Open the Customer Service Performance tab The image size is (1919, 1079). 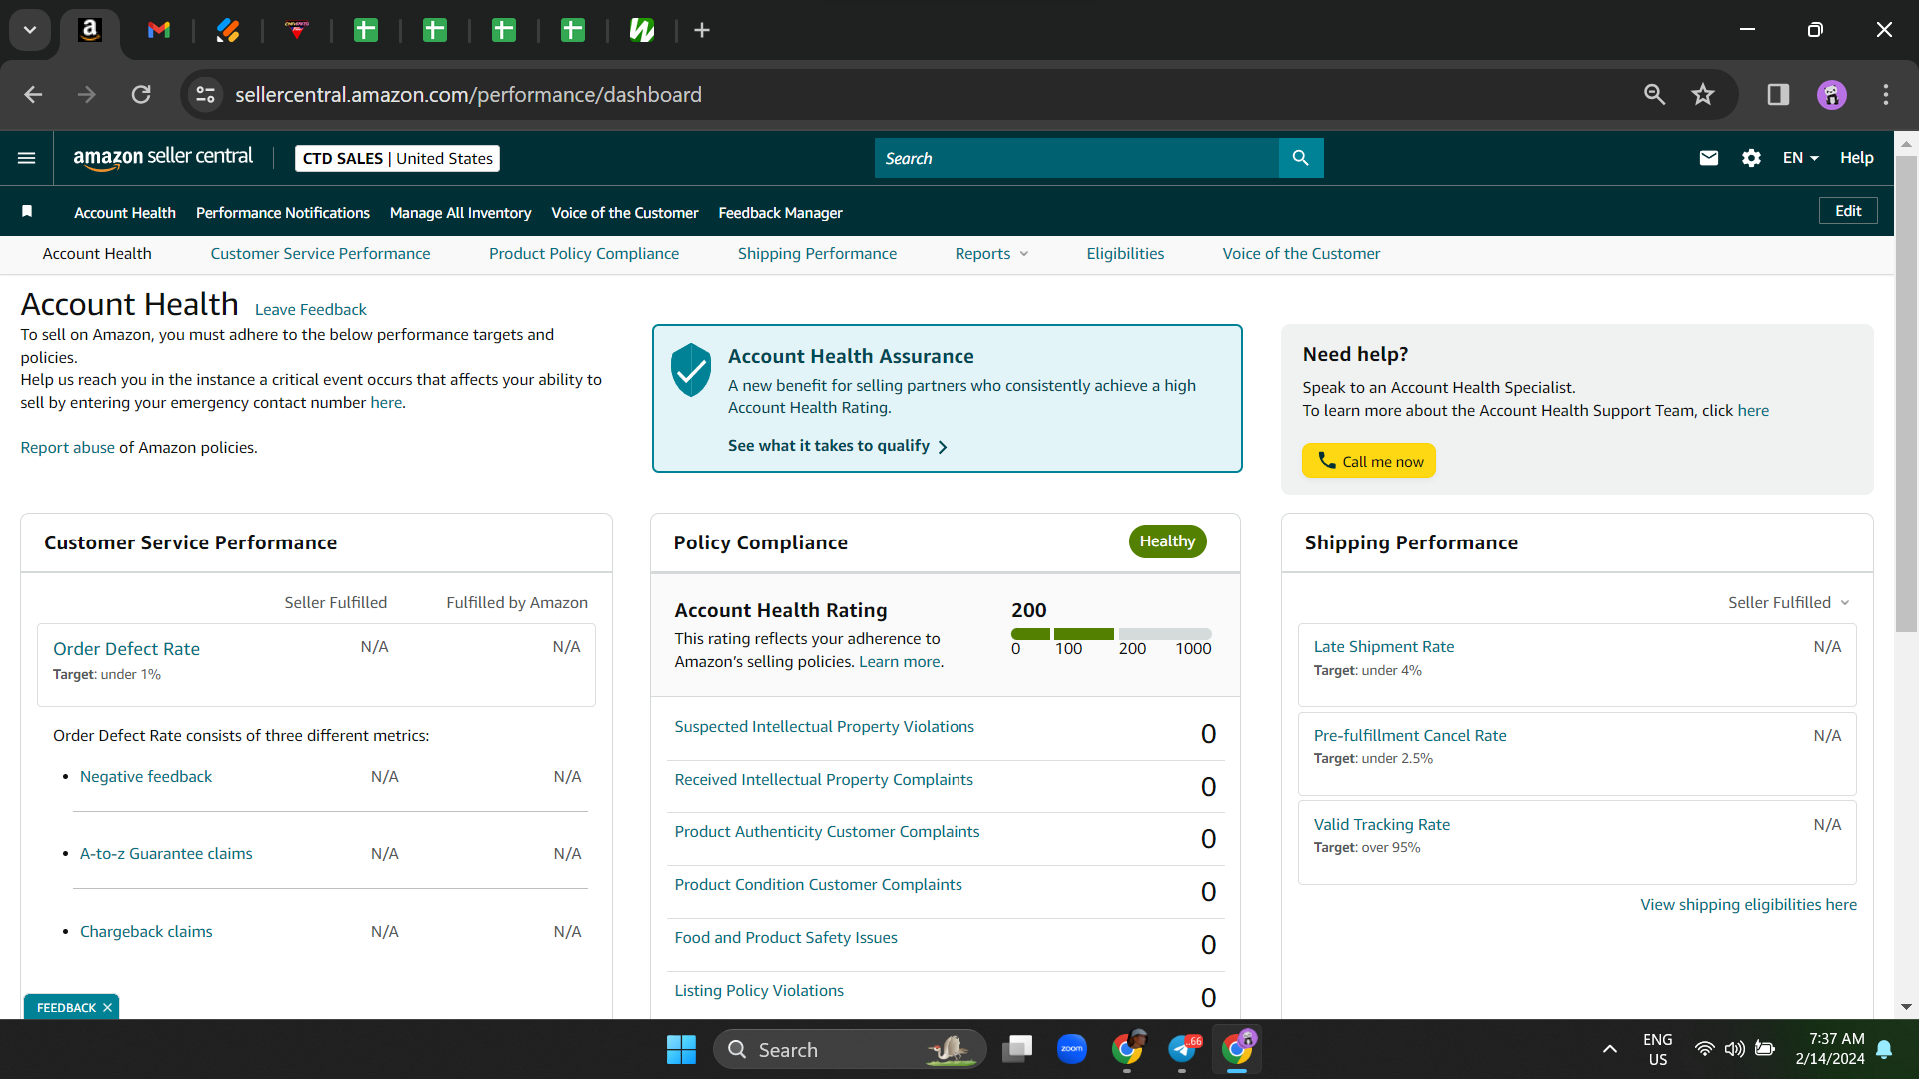pos(320,254)
